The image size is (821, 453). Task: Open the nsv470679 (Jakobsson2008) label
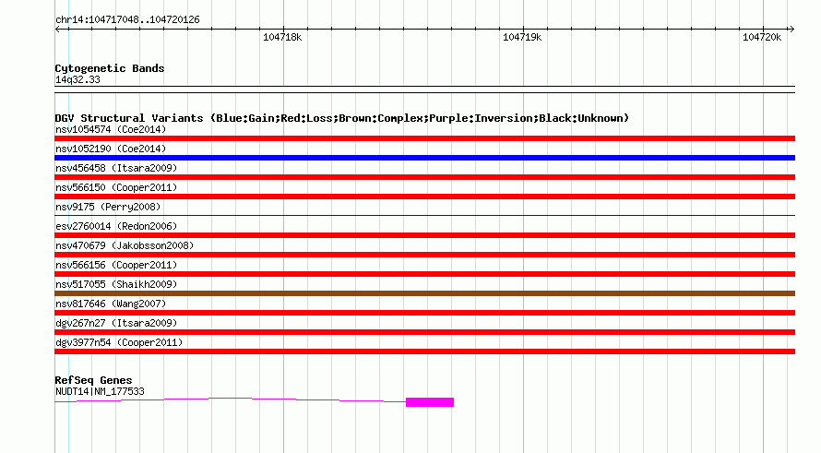[125, 245]
